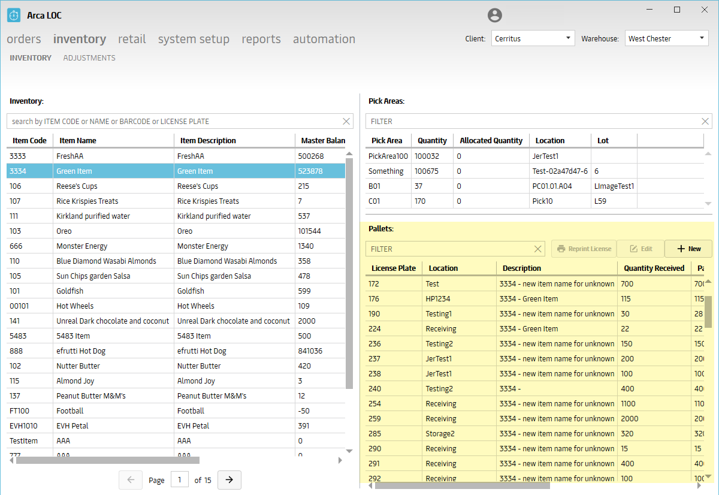Select the Reese's Cups inventory row
This screenshot has height=495, width=719.
(x=176, y=186)
